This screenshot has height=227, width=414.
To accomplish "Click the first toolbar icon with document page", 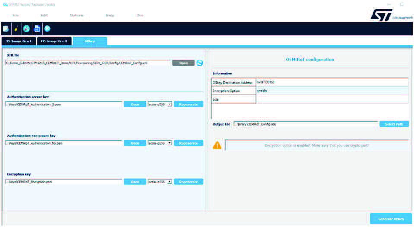I will [6, 28].
